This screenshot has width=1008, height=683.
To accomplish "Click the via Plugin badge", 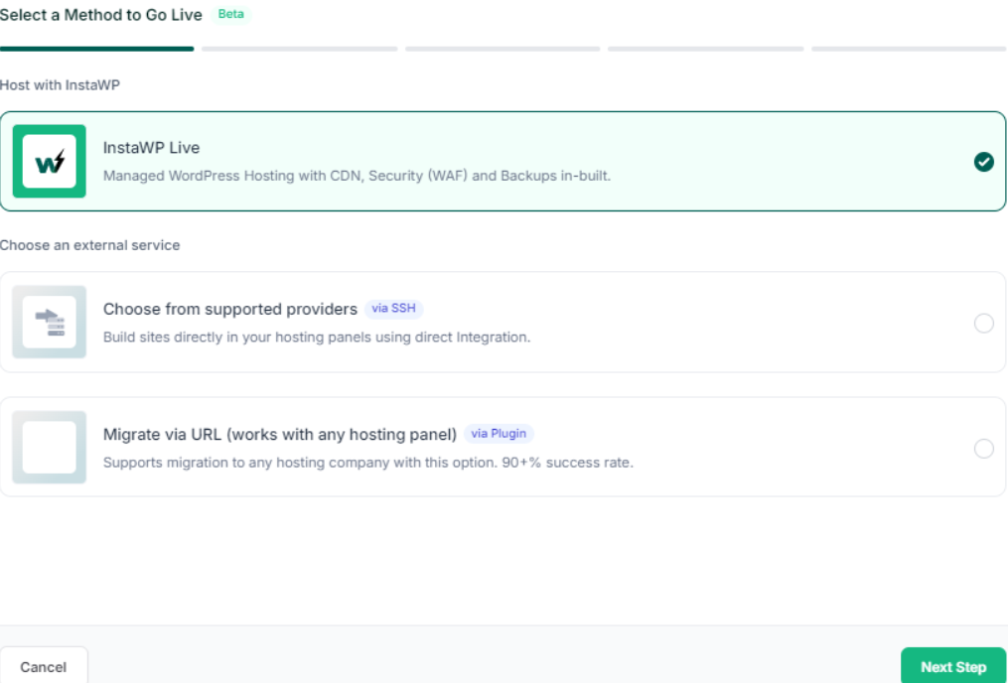I will tap(499, 434).
